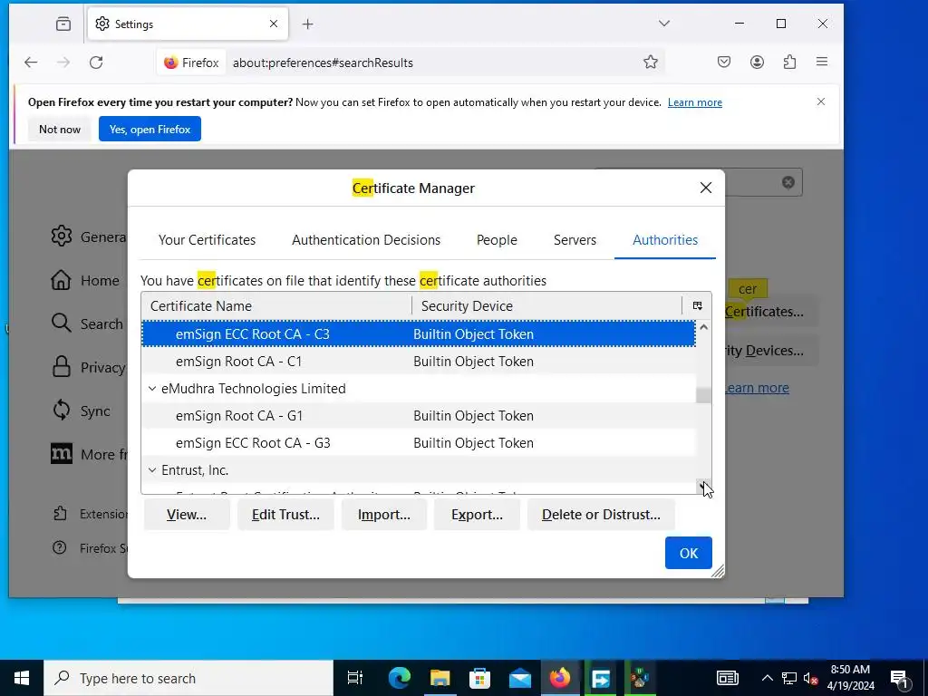Switch to Authentication Decisions tab

click(x=366, y=239)
